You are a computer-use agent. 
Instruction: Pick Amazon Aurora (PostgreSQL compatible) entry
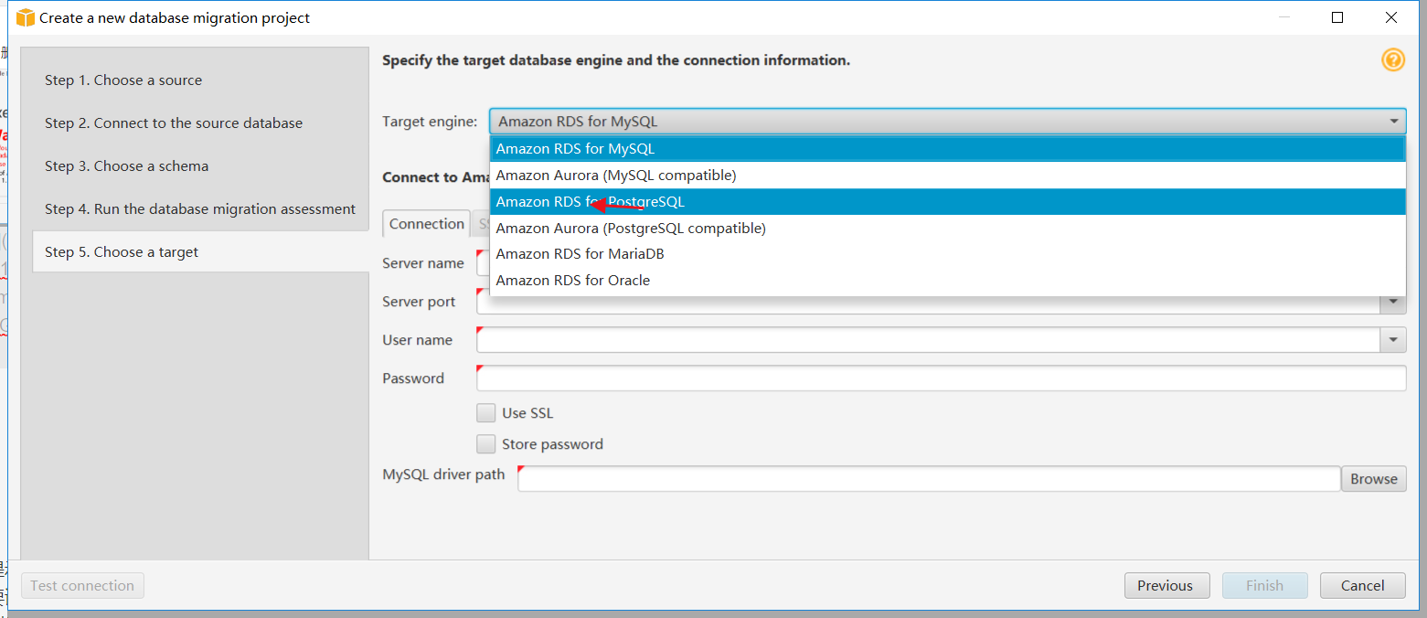(631, 229)
